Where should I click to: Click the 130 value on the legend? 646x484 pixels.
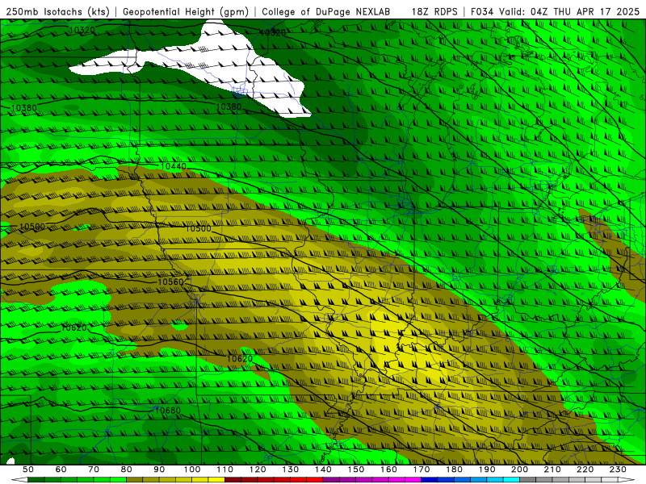[x=291, y=469]
